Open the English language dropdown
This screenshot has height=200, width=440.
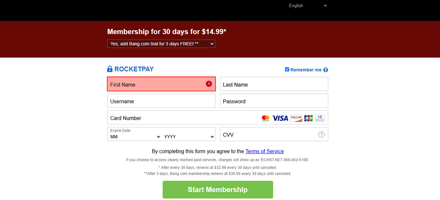coord(307,5)
